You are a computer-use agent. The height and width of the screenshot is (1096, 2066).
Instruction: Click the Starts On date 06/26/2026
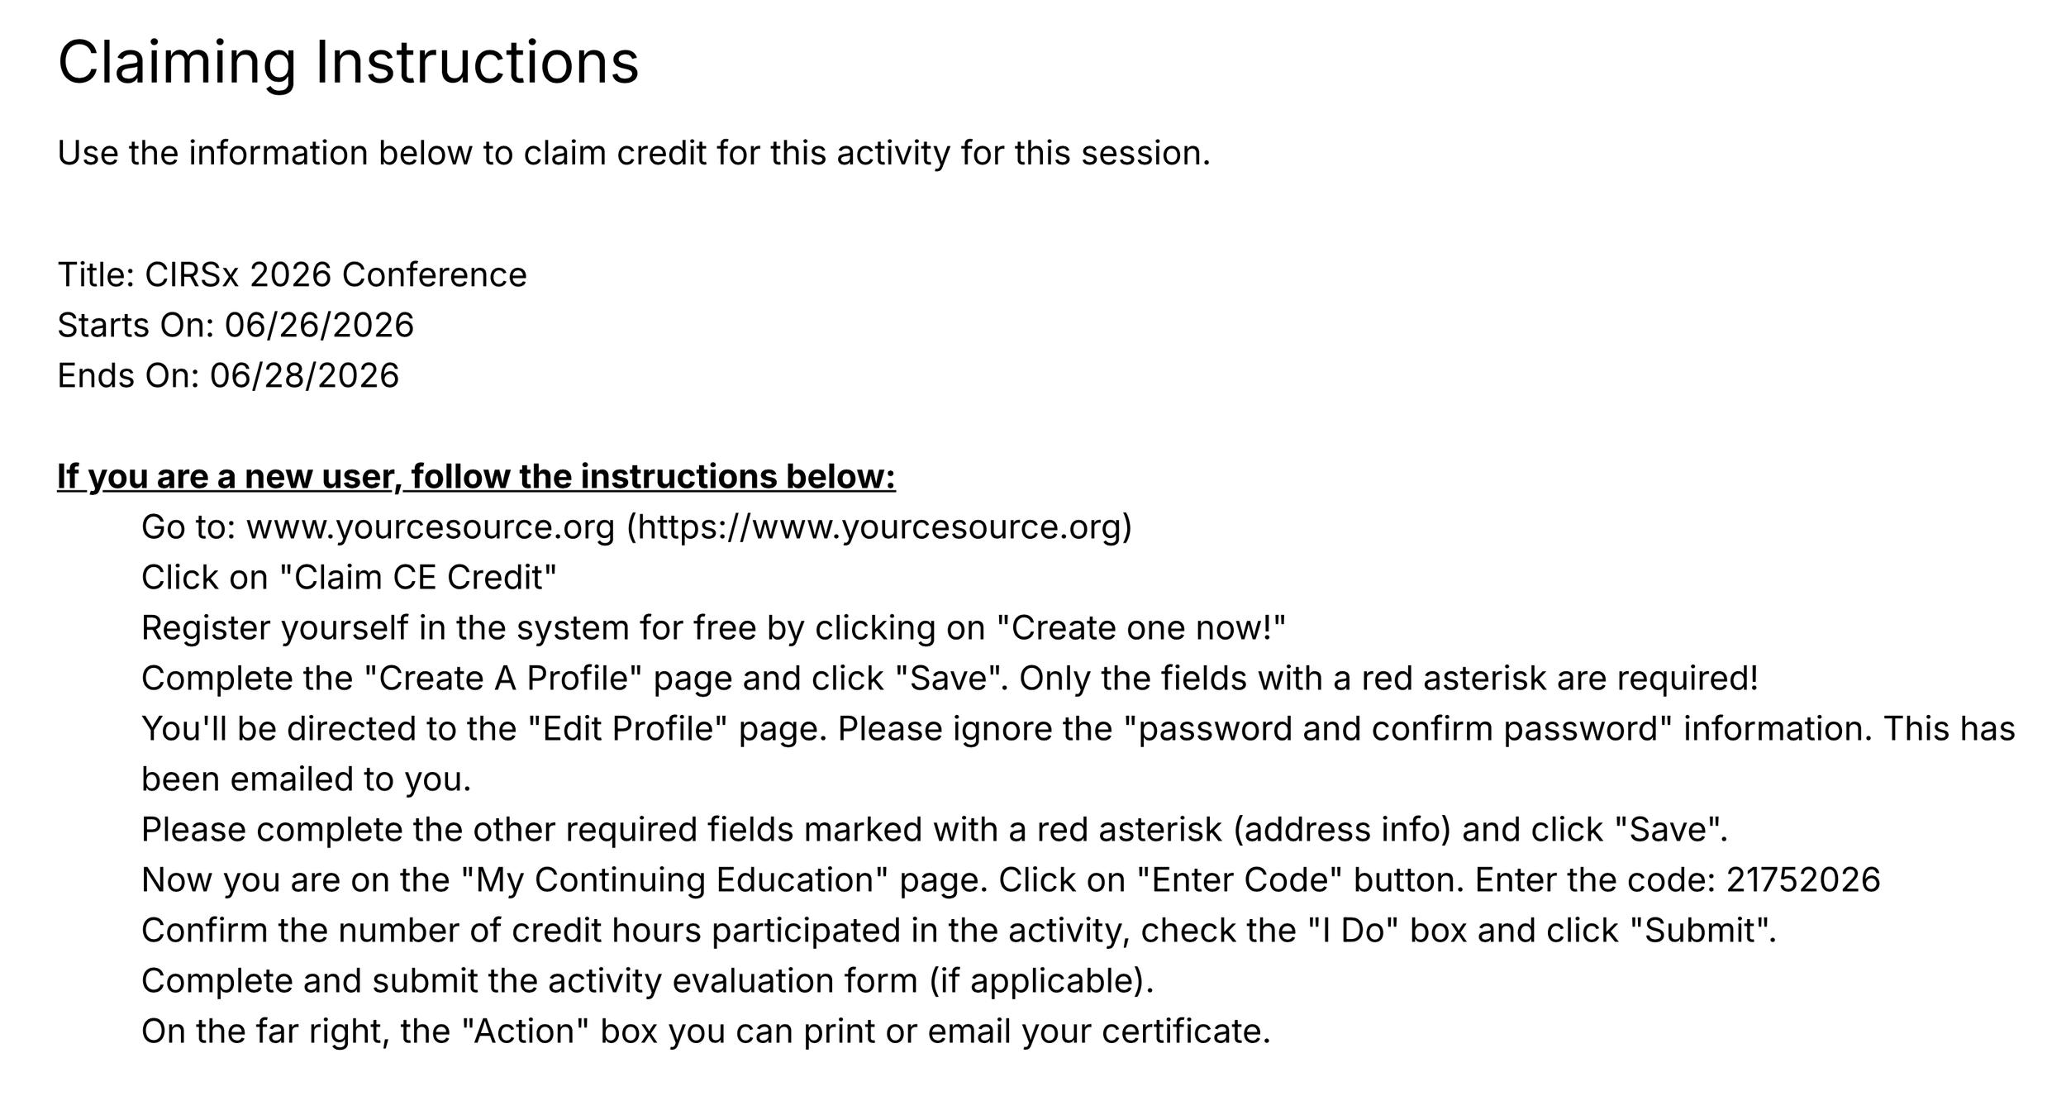[319, 326]
